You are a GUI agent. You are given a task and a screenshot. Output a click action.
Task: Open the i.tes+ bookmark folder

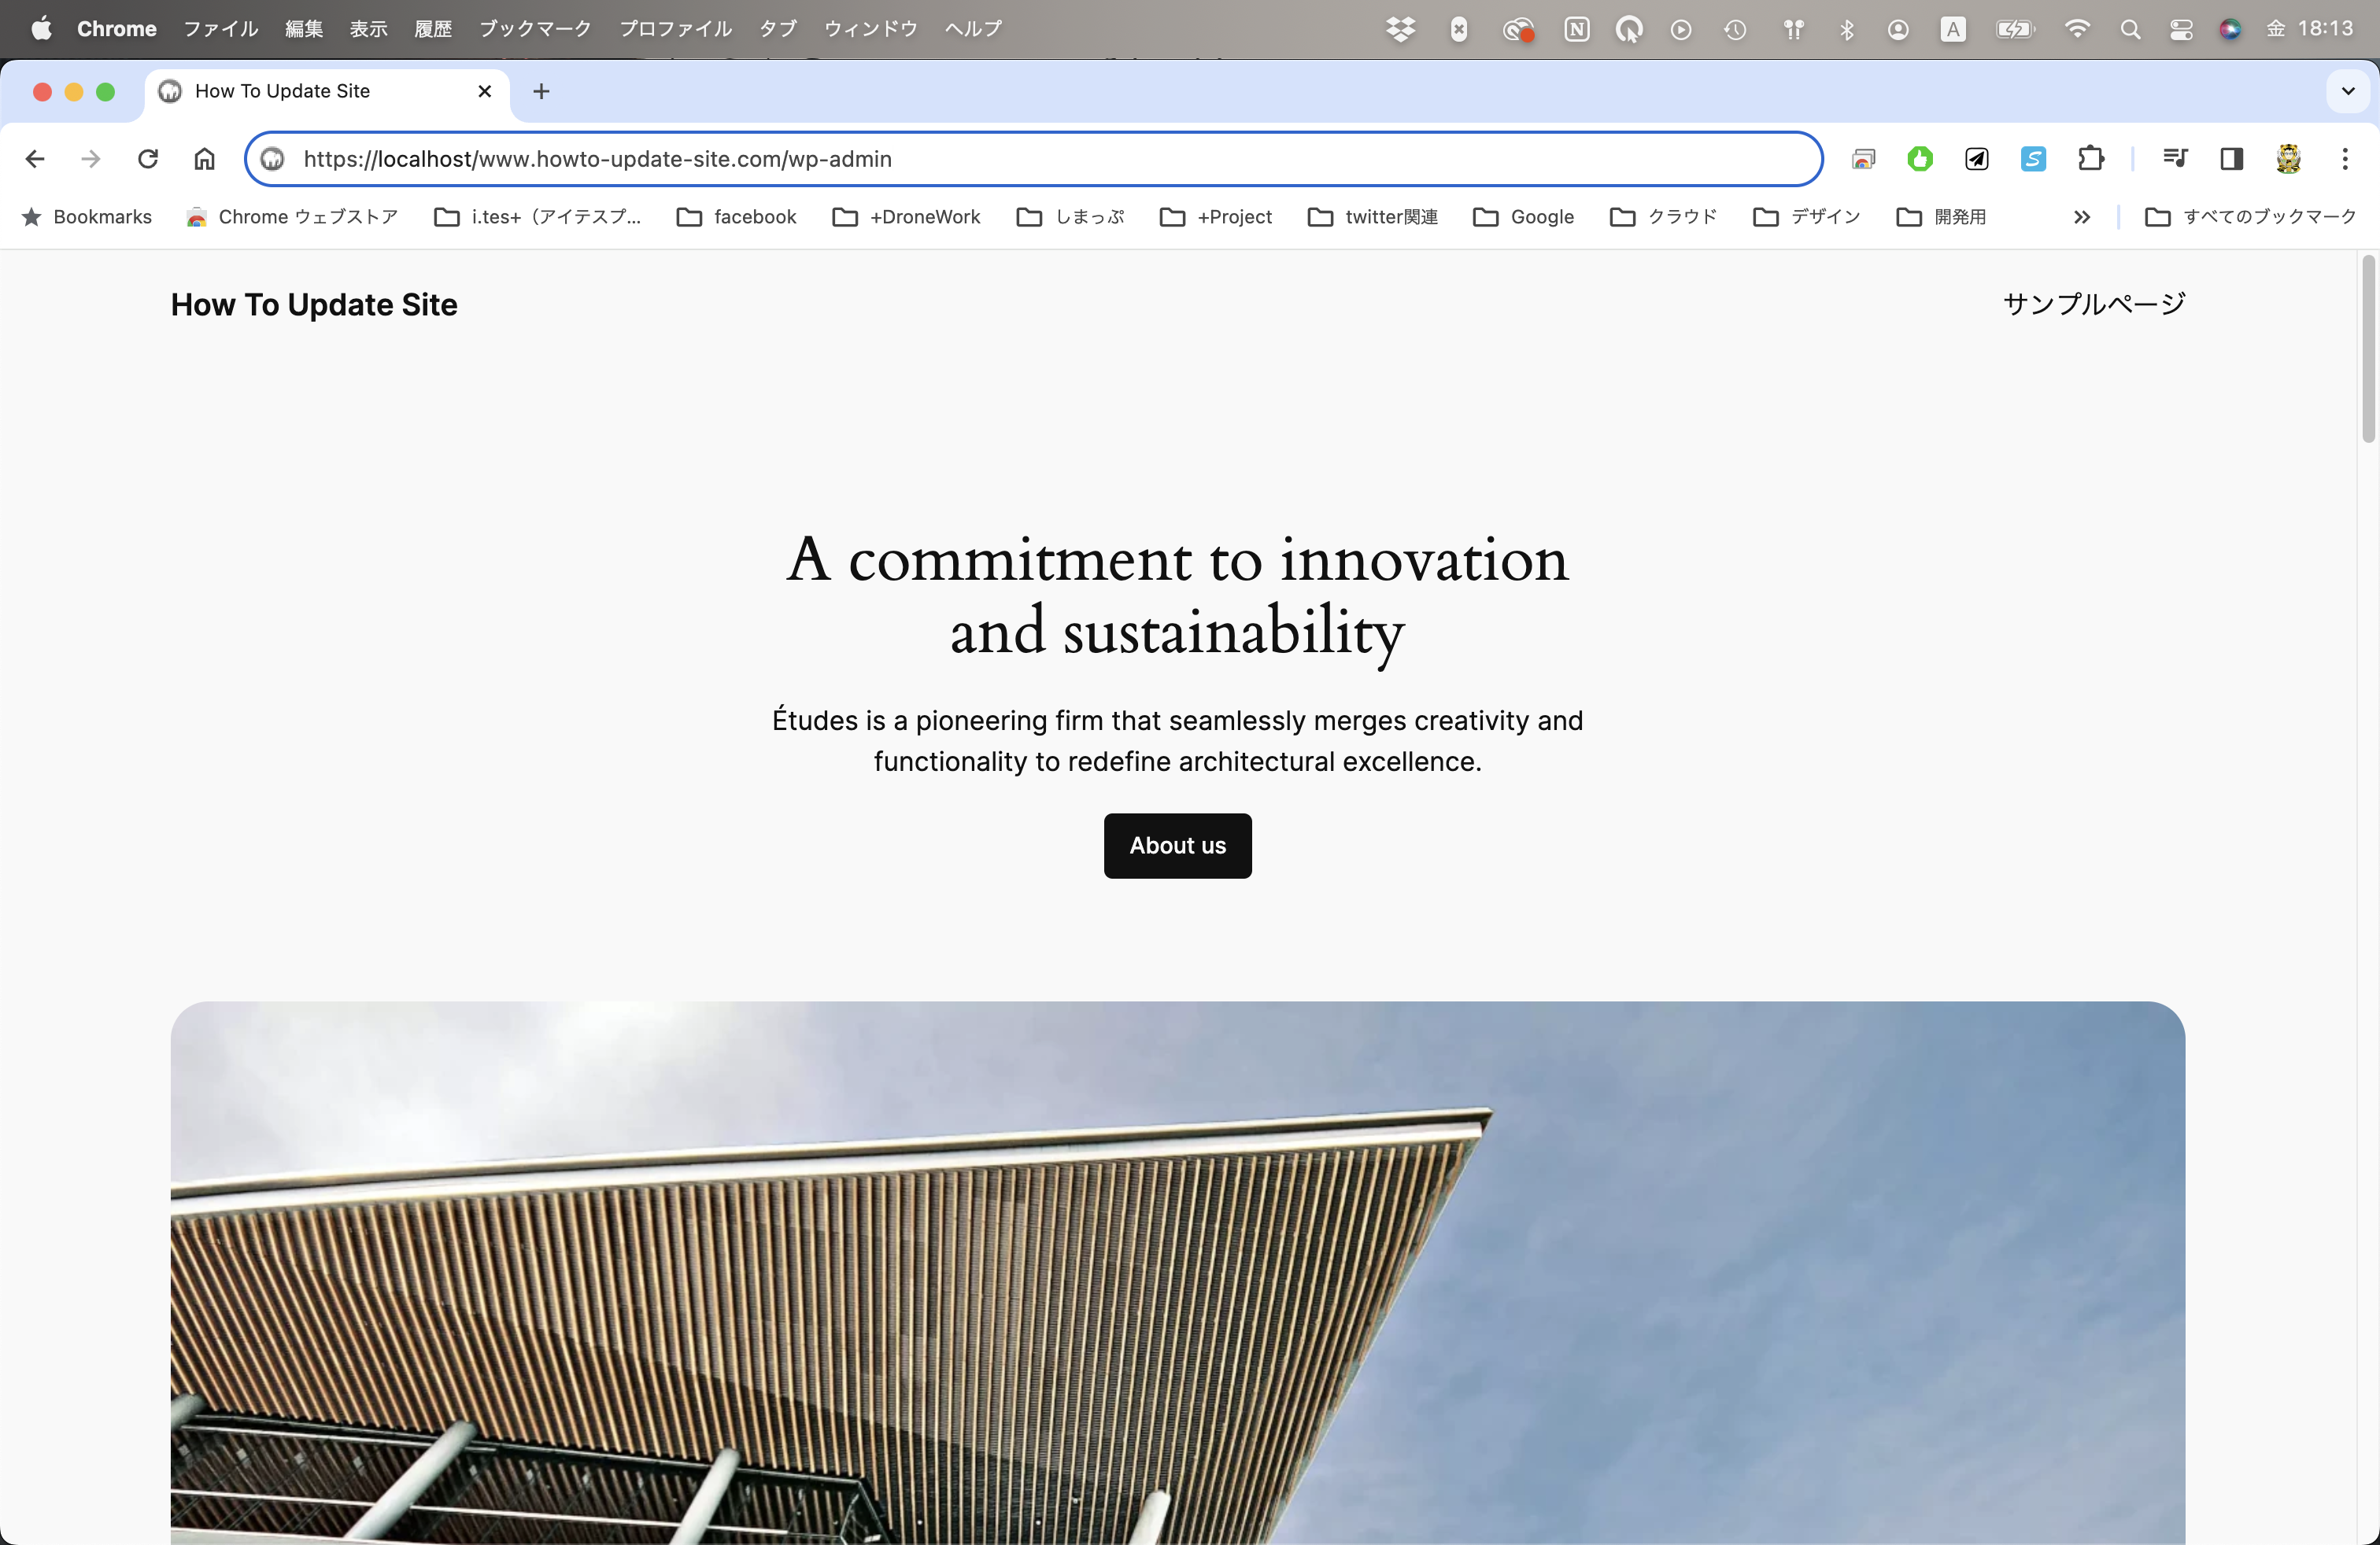click(x=538, y=217)
